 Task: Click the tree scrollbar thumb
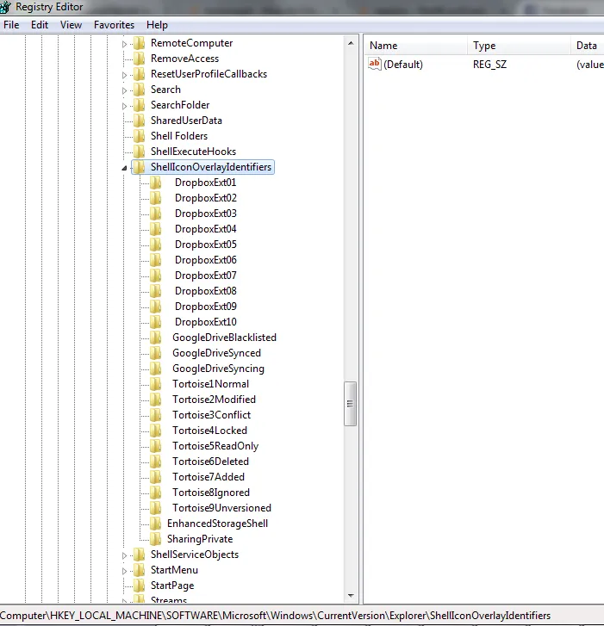pyautogui.click(x=351, y=404)
